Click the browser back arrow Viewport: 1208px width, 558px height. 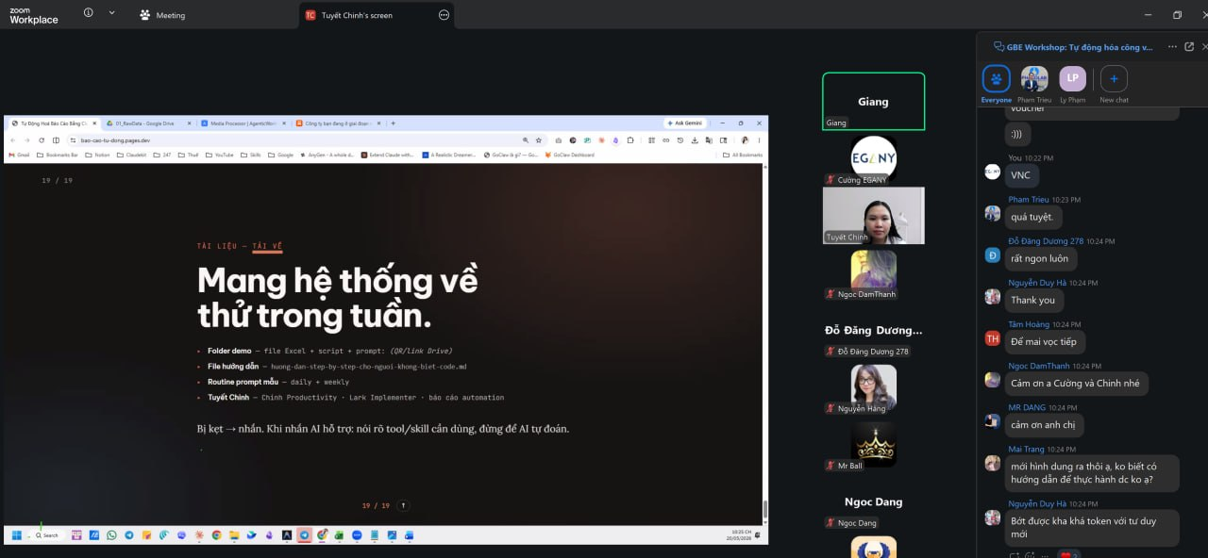[x=13, y=139]
